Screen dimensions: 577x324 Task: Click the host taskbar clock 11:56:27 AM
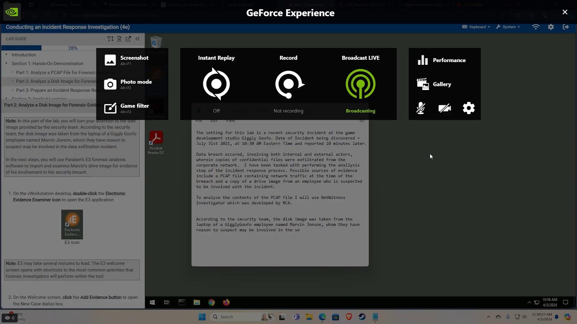(542, 317)
